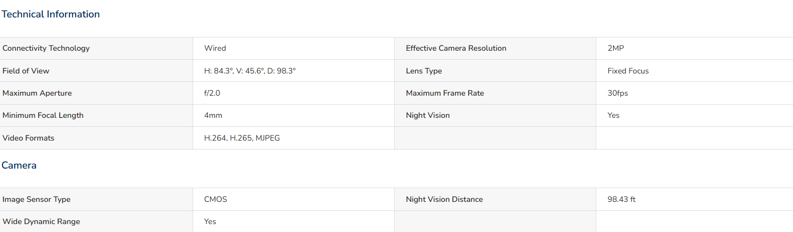The height and width of the screenshot is (232, 793).
Task: Click the field of view angles value
Action: (250, 71)
